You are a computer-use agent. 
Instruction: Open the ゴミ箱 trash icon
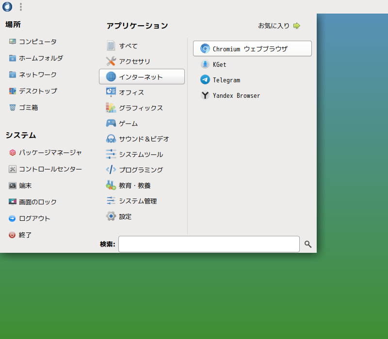[13, 108]
